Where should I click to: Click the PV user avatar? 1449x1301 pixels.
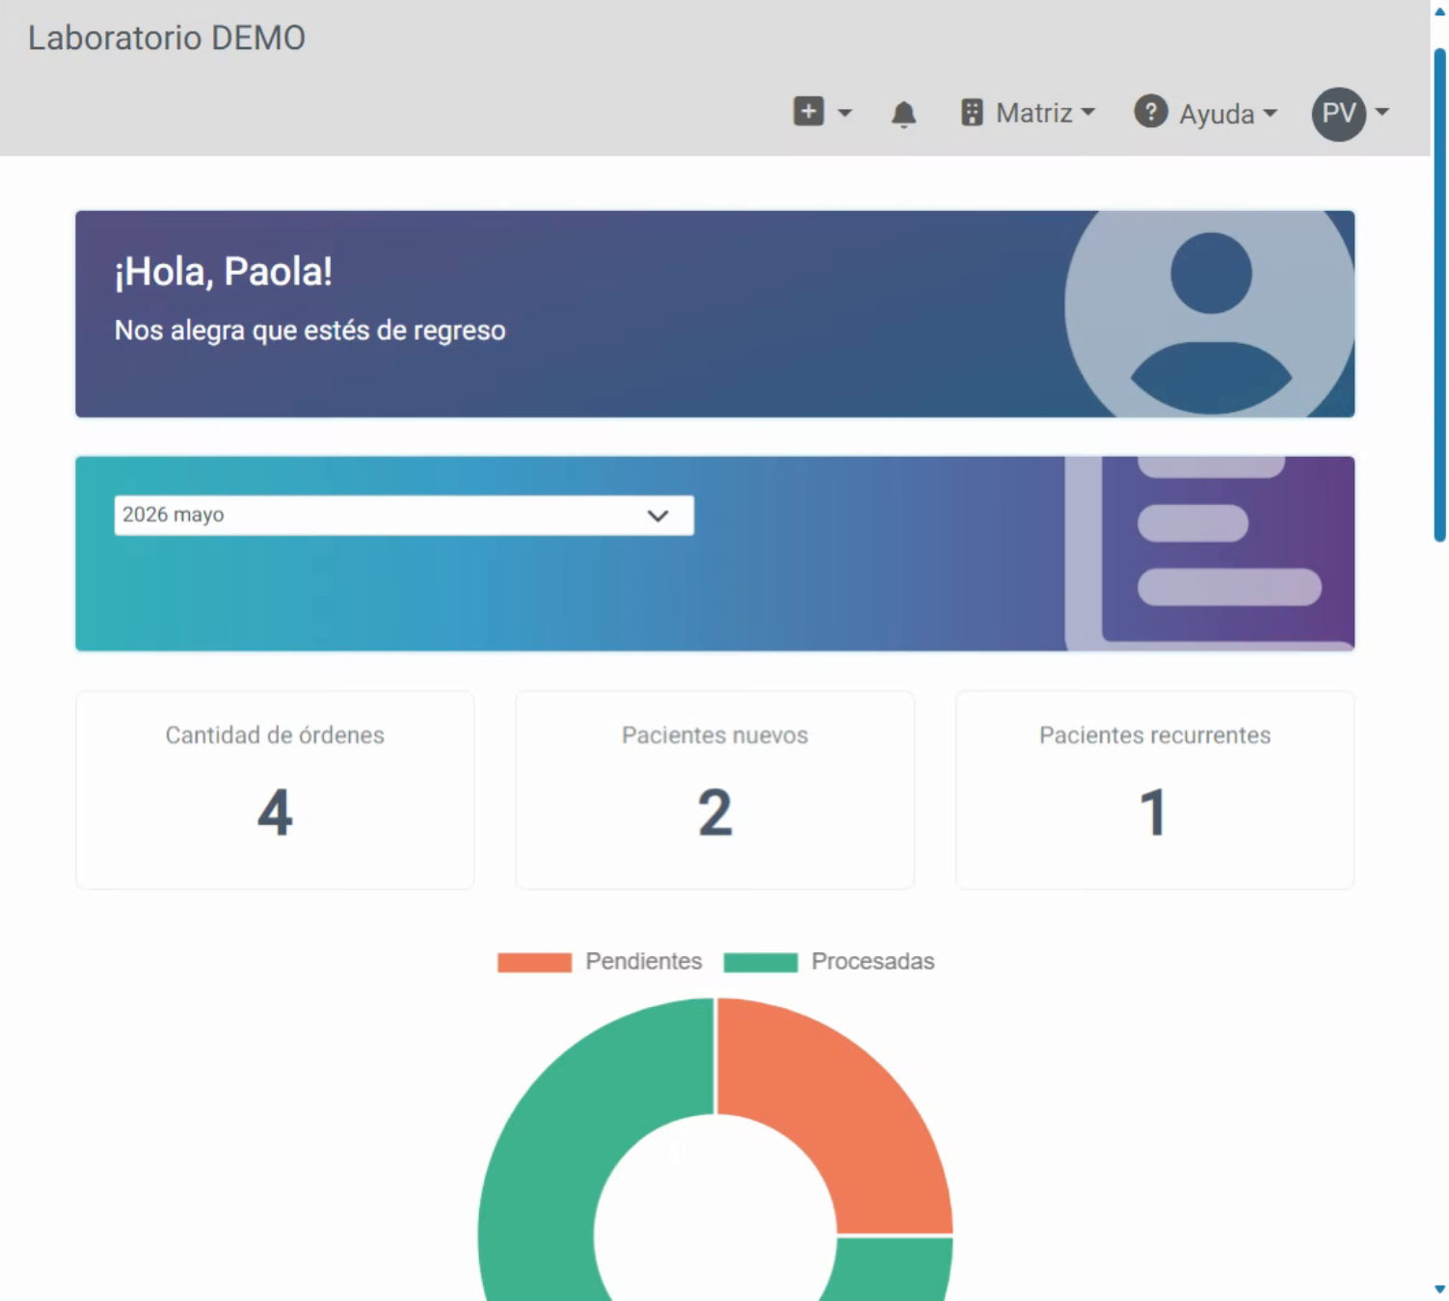tap(1338, 114)
